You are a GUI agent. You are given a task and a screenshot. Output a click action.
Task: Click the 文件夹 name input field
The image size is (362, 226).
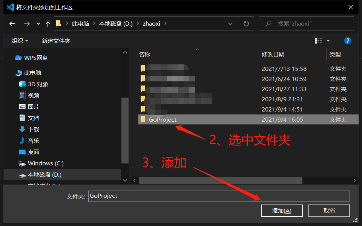[219, 196]
